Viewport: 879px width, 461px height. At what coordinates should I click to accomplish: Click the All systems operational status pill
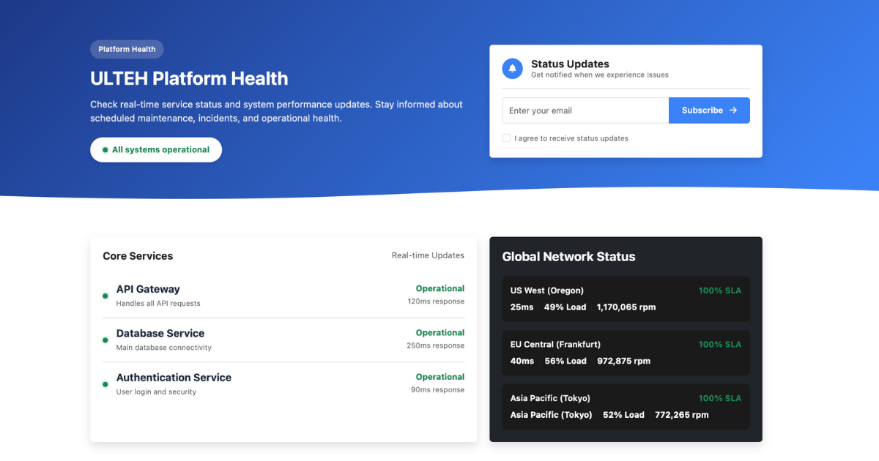click(x=155, y=149)
